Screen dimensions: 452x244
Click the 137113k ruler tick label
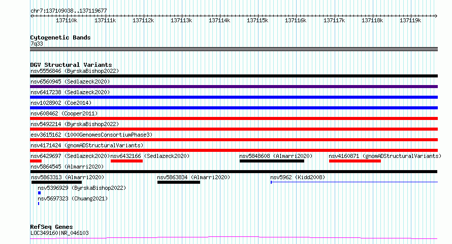pyautogui.click(x=181, y=20)
